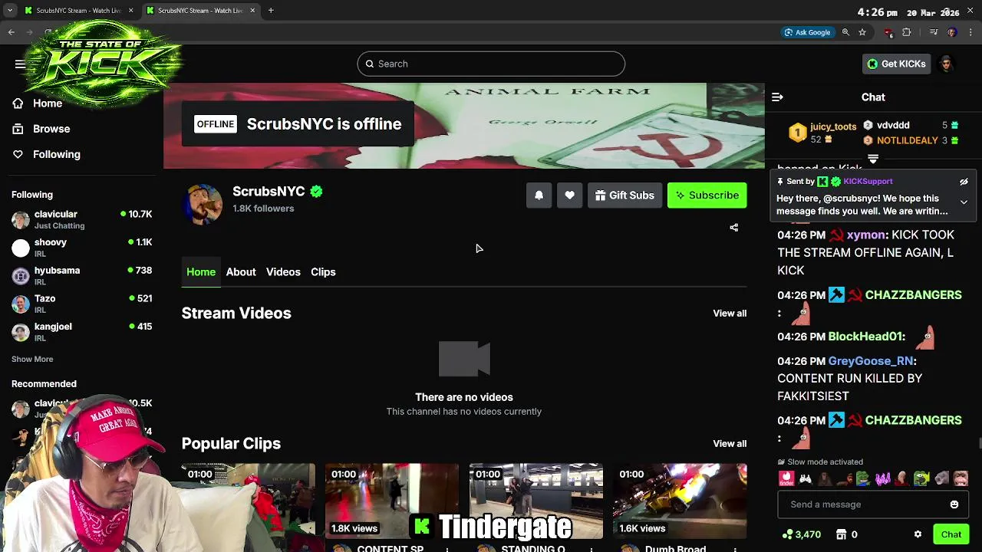Click vdvddd in gift leaderboard
The image size is (982, 552).
tap(893, 126)
